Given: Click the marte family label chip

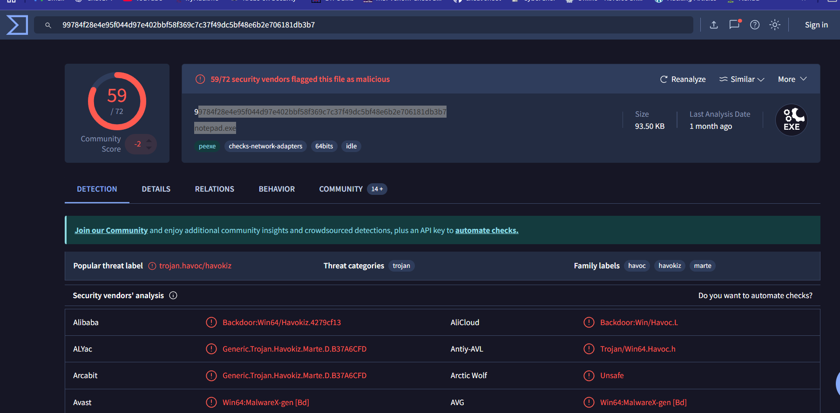Looking at the screenshot, I should click(x=703, y=266).
